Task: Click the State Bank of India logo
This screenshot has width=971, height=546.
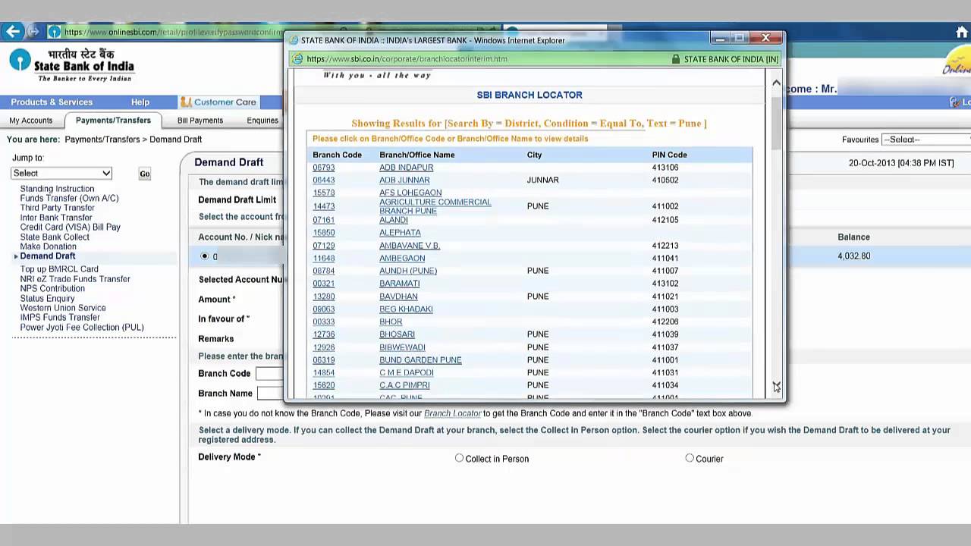Action: (72, 65)
